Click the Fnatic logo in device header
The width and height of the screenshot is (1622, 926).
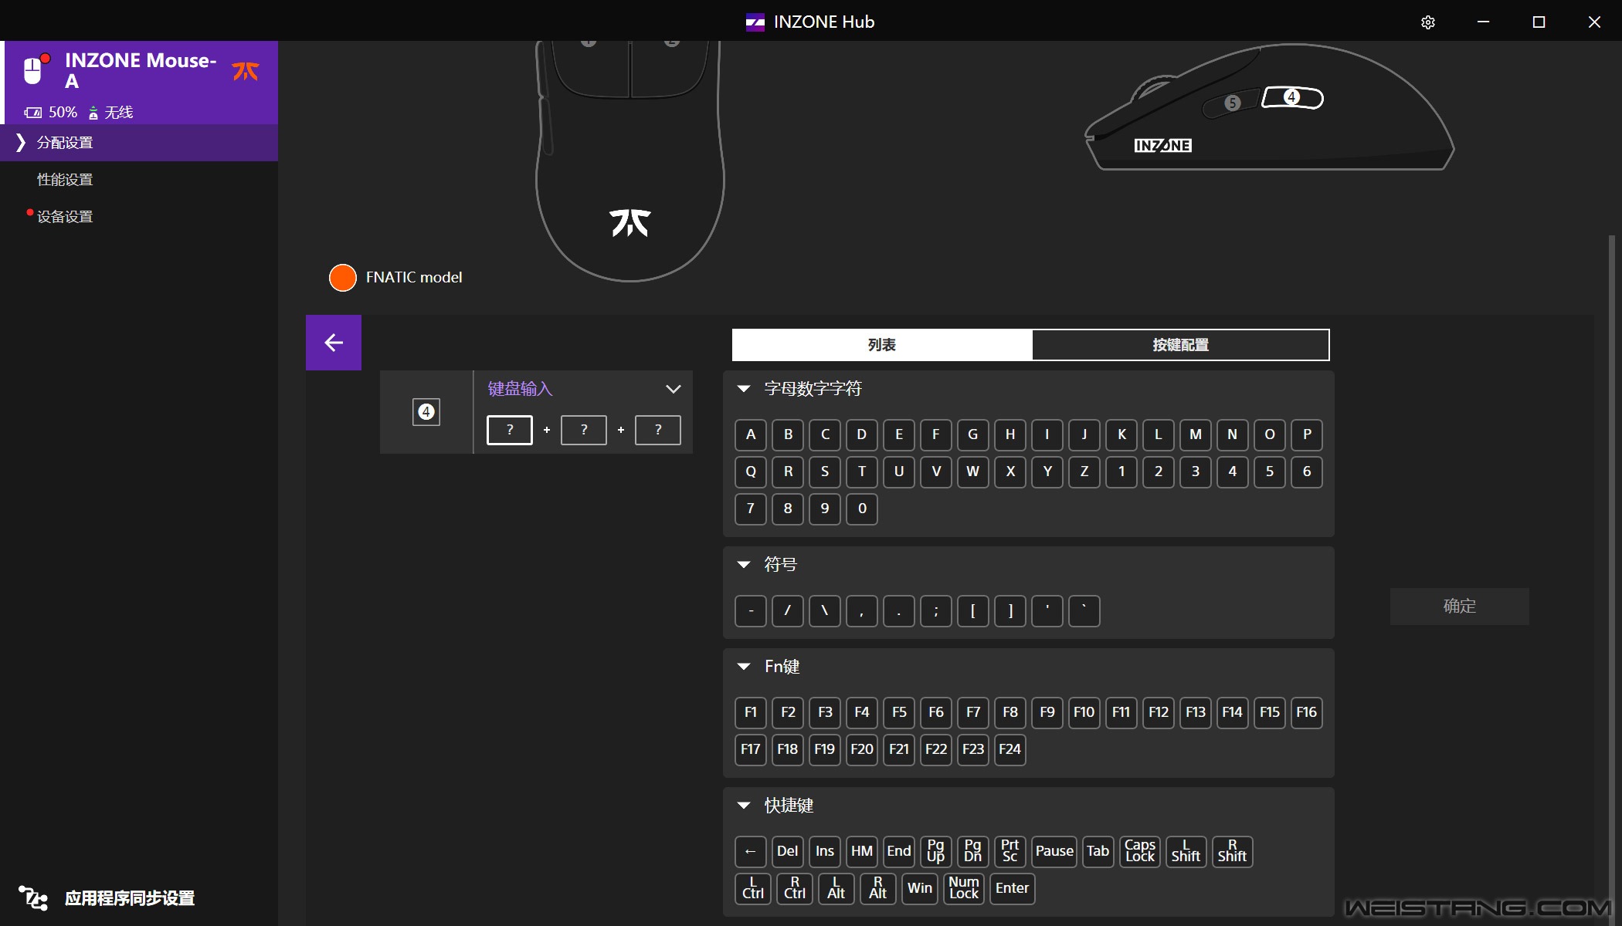click(246, 71)
